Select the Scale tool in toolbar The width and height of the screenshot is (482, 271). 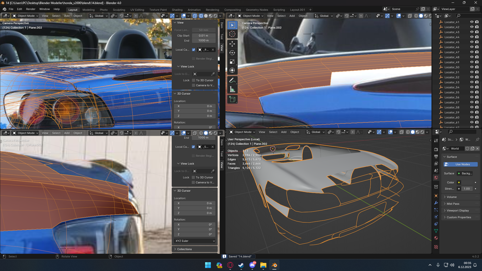pyautogui.click(x=232, y=61)
